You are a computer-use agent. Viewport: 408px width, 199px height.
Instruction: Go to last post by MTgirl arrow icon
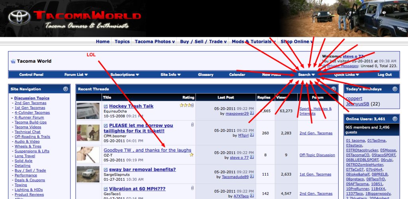252,135
